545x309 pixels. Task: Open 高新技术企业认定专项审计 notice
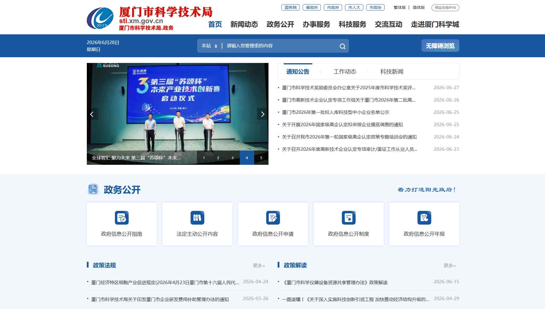click(x=349, y=149)
